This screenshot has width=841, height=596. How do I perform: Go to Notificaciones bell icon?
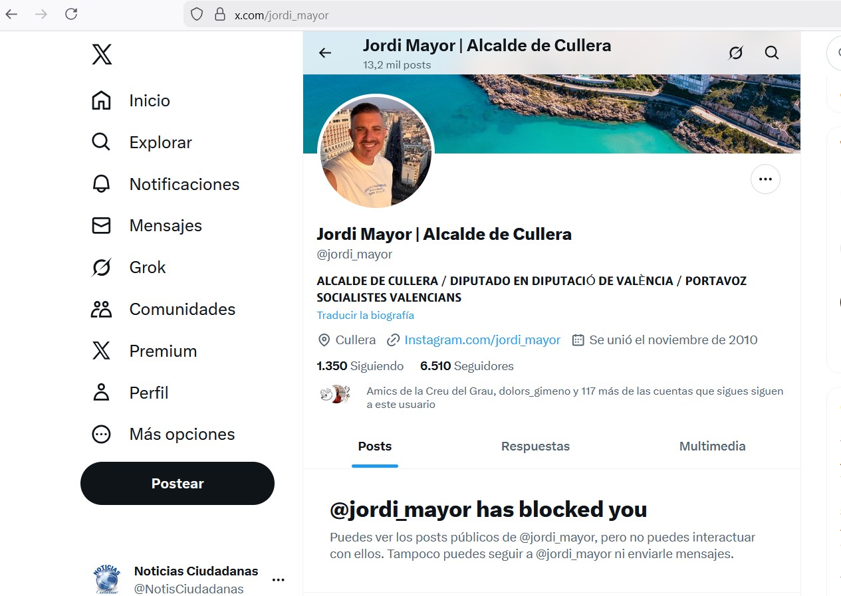pyautogui.click(x=101, y=184)
